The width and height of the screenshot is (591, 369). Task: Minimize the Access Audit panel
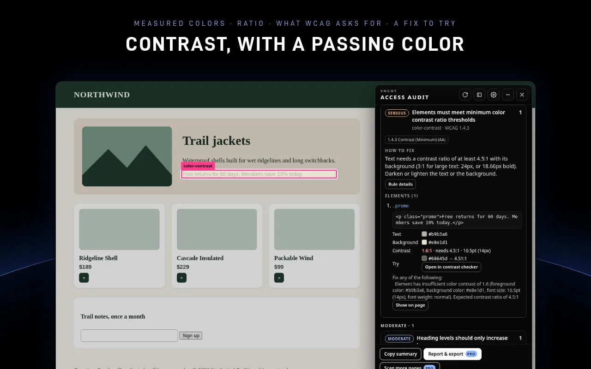(x=508, y=95)
